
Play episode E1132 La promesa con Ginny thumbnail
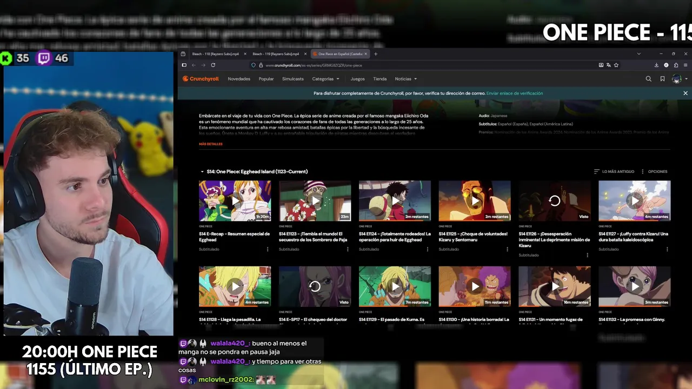point(635,286)
